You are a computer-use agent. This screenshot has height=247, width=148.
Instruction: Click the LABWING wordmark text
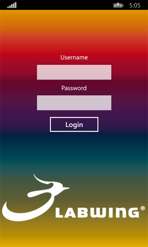click(97, 213)
